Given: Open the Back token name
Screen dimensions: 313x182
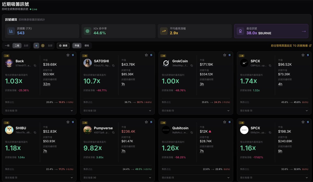Looking at the screenshot, I should (20, 61).
